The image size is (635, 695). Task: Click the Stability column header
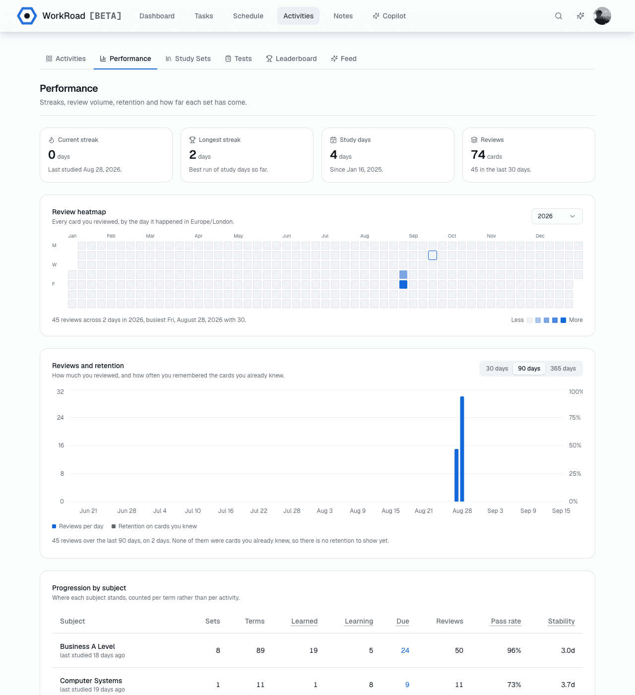(561, 621)
